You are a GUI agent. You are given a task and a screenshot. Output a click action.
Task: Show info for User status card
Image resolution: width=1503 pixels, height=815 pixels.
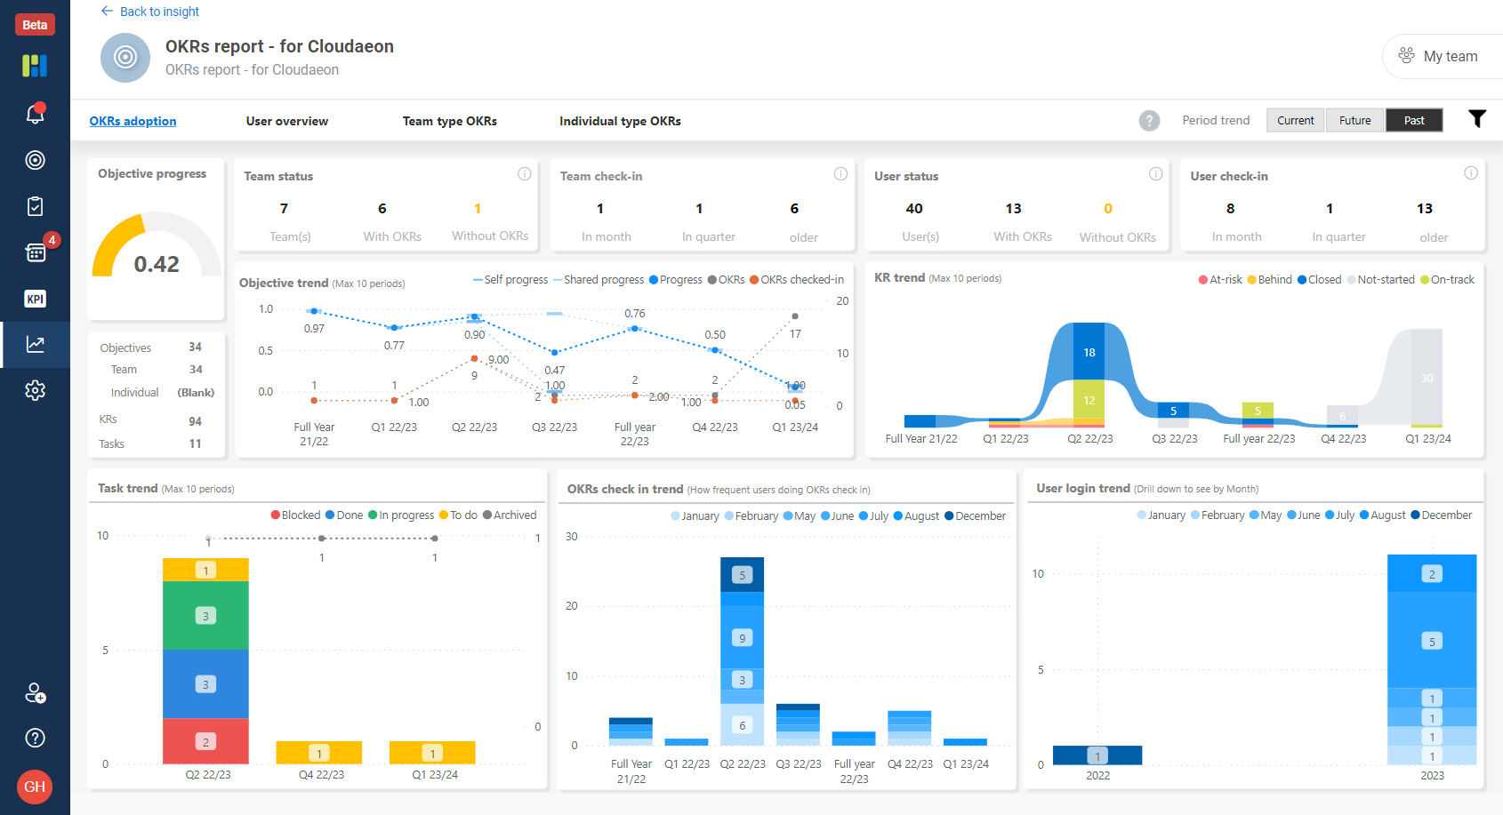[x=1155, y=174]
